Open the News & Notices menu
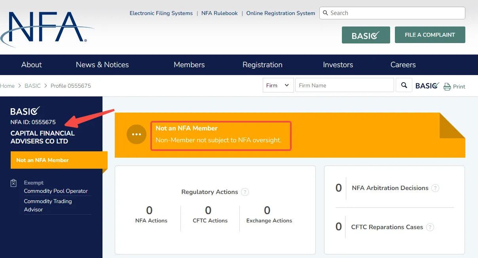The height and width of the screenshot is (258, 478). 102,65
